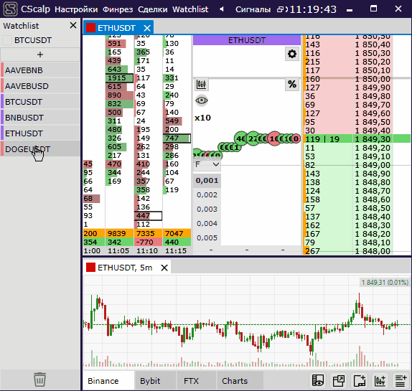Click the CScalp logo icon
The image size is (412, 391).
(x=10, y=9)
